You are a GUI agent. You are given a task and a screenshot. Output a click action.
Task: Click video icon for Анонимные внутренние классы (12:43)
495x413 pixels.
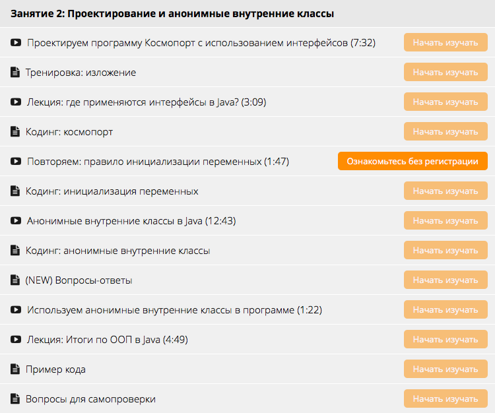16,221
